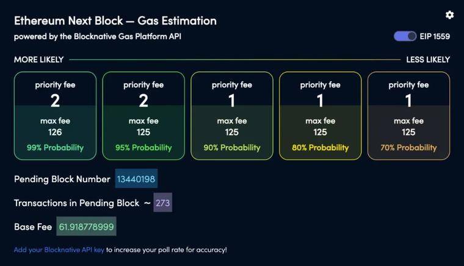This screenshot has height=266, width=464.
Task: Click the max fee 126 value
Action: (55, 132)
